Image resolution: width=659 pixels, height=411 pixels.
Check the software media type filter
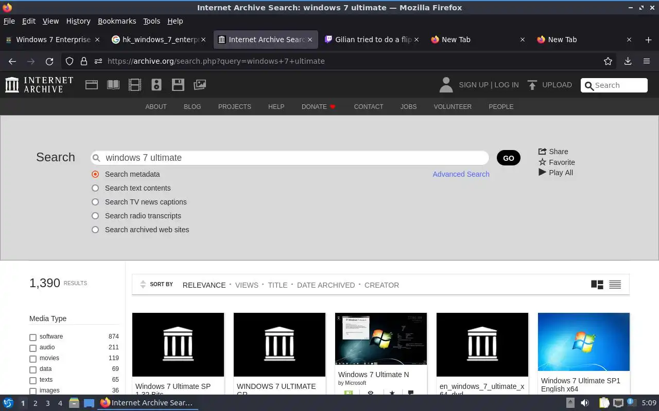[x=33, y=337]
